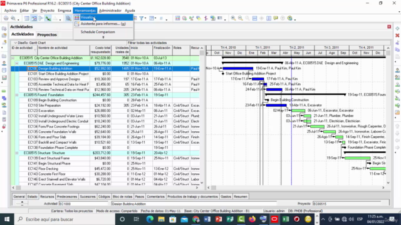This screenshot has height=225, width=401.
Task: Click the green bar icon in left sidebar
Action: pyautogui.click(x=4, y=91)
